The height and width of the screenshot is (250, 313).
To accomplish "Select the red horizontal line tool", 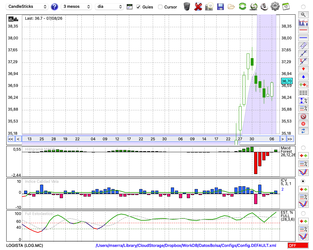I will pyautogui.click(x=303, y=30).
